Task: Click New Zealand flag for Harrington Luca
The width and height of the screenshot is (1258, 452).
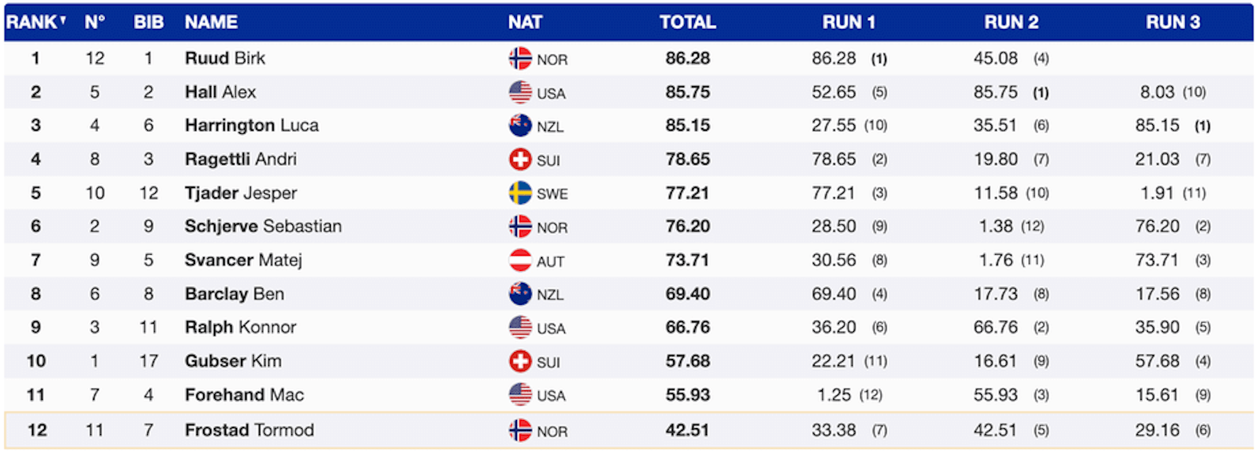Action: point(520,126)
